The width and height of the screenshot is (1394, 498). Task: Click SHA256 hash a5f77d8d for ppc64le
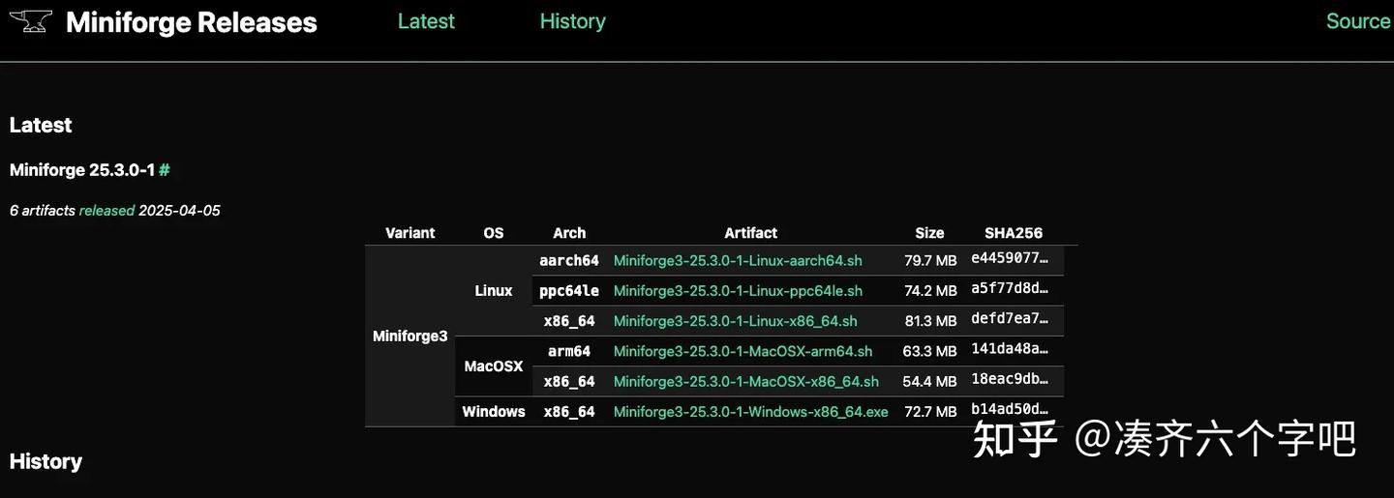coord(1010,289)
